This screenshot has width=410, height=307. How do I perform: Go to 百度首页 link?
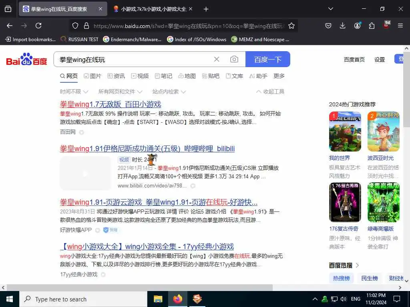[354, 60]
